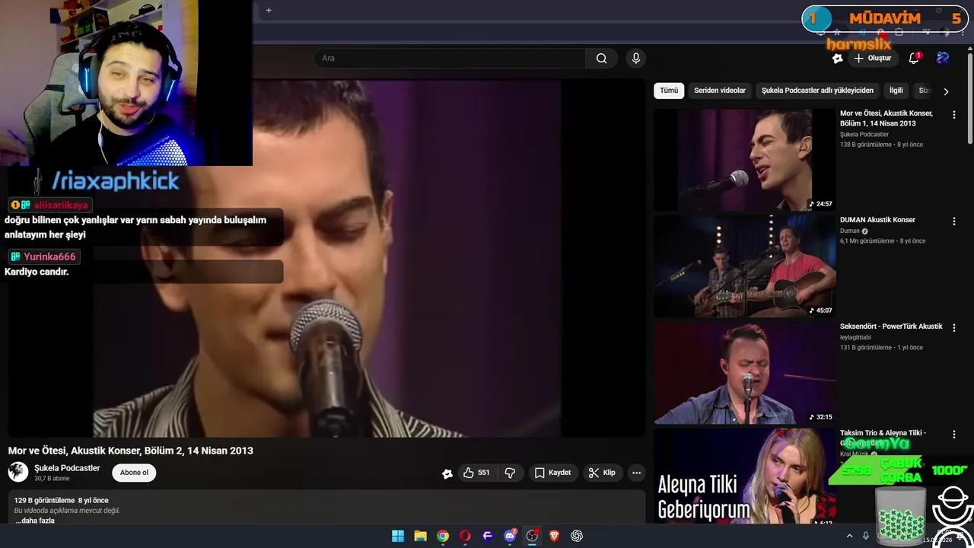Click the Oluştur create button
The height and width of the screenshot is (548, 974).
point(872,59)
